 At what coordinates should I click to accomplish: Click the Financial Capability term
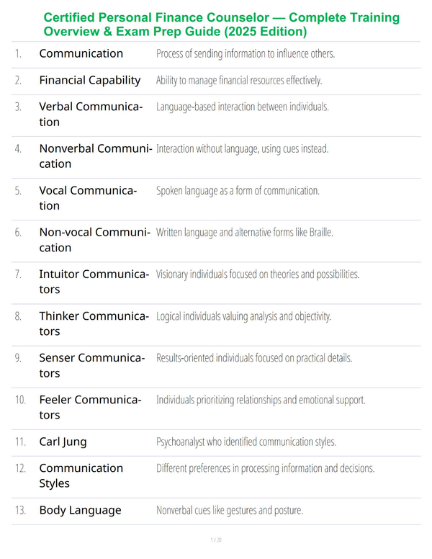[x=90, y=80]
